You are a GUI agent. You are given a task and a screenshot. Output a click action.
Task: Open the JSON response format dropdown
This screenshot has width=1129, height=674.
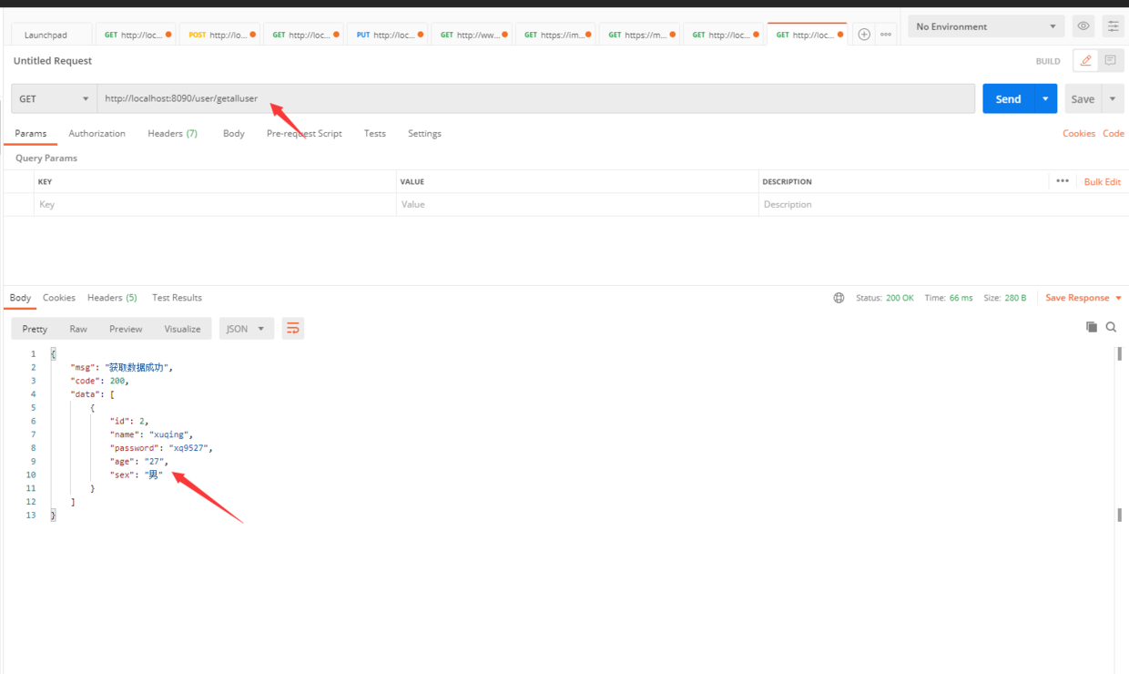click(x=246, y=329)
